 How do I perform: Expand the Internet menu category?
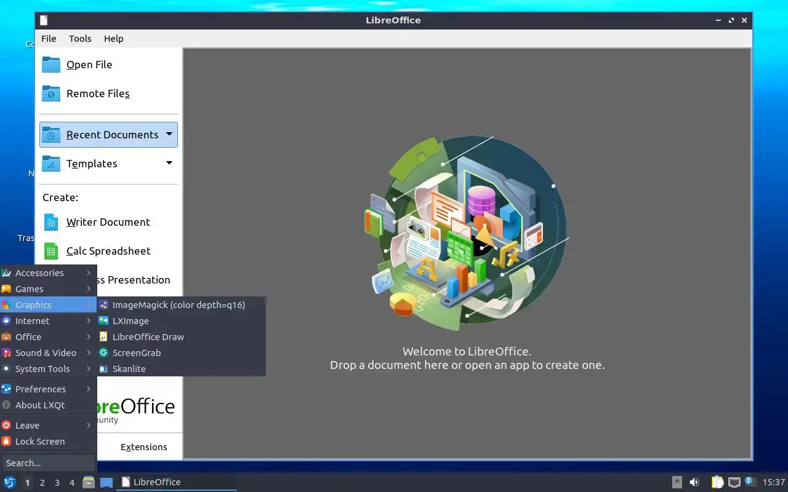48,321
